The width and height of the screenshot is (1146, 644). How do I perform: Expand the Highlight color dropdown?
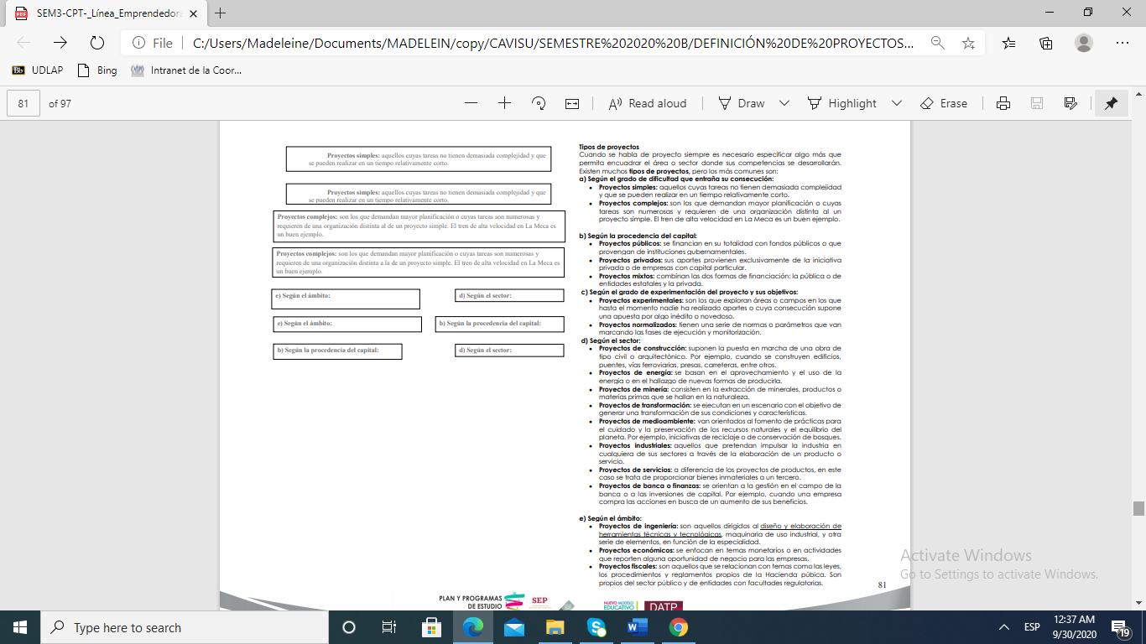click(896, 103)
